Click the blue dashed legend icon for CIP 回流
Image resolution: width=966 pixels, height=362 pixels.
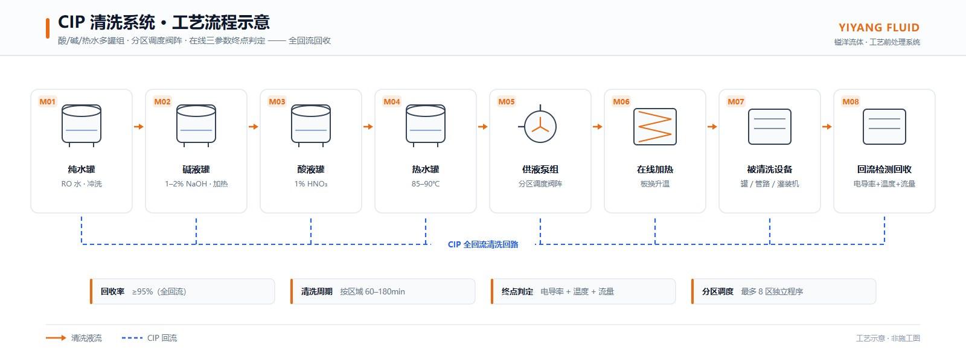pos(132,338)
